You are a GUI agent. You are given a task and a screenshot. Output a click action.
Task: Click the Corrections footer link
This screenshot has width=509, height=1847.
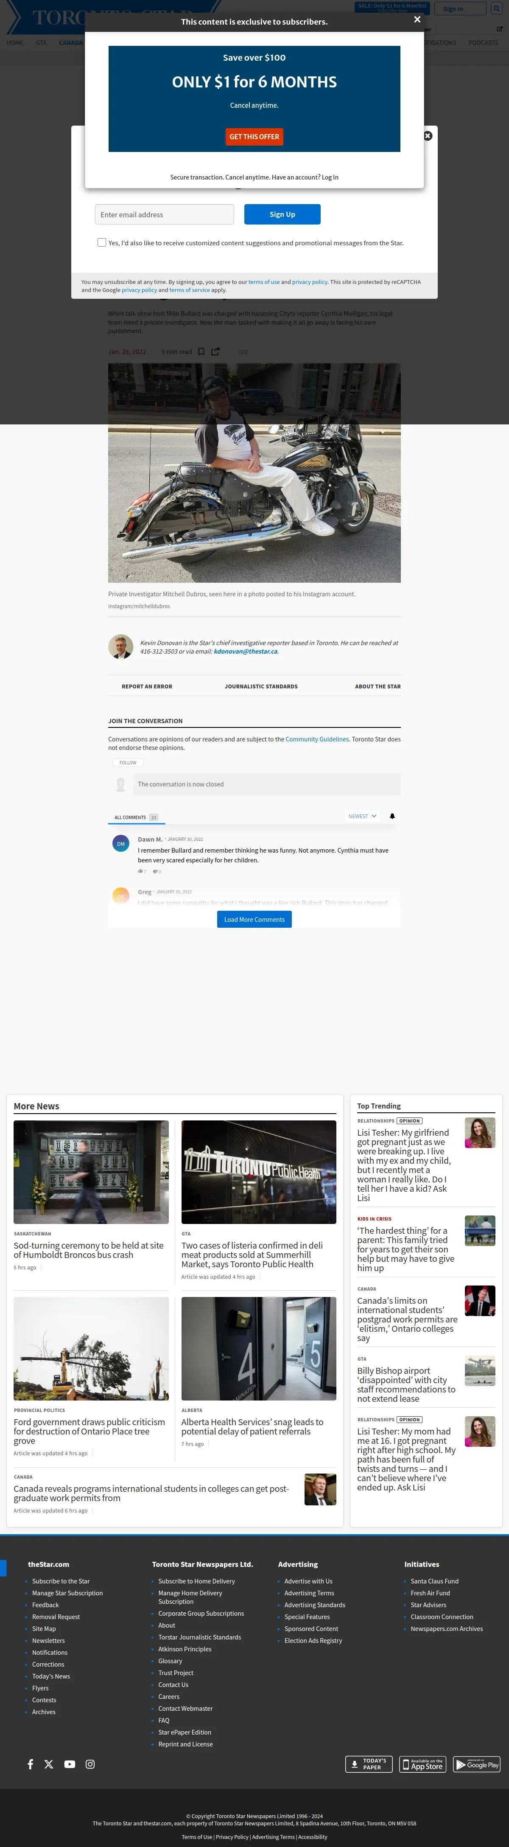[48, 1664]
